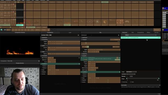Image resolution: width=168 pixels, height=95 pixels.
Task: Click the clip Height input field
Action: point(92,66)
